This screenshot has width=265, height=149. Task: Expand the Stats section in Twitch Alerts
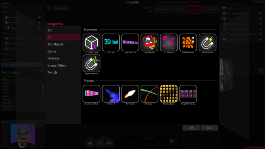coord(3,80)
